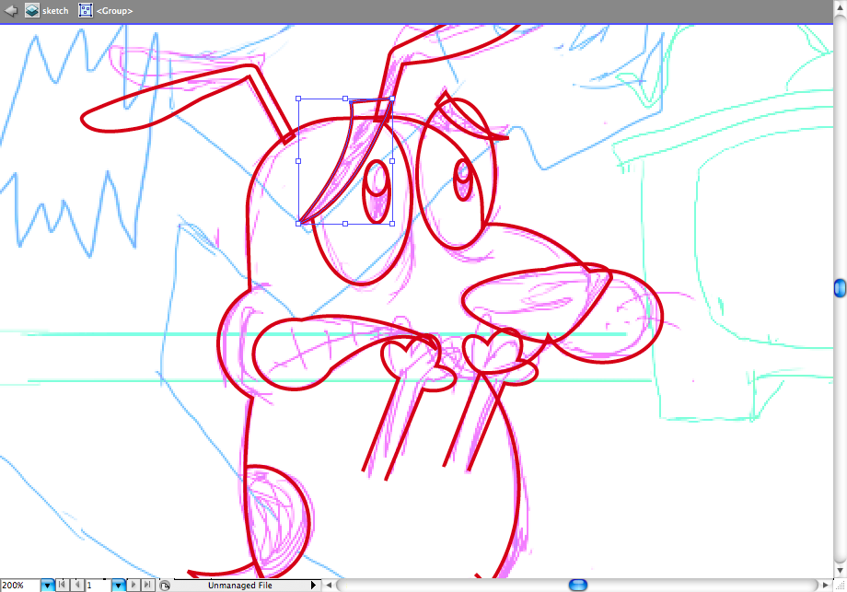Click the bottom-right selection bounding box handle
This screenshot has width=847, height=592.
tap(392, 224)
